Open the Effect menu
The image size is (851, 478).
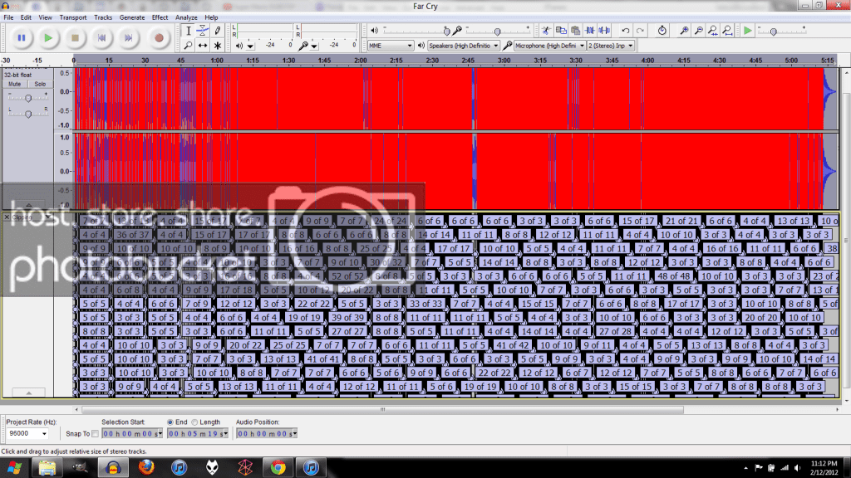pyautogui.click(x=160, y=17)
